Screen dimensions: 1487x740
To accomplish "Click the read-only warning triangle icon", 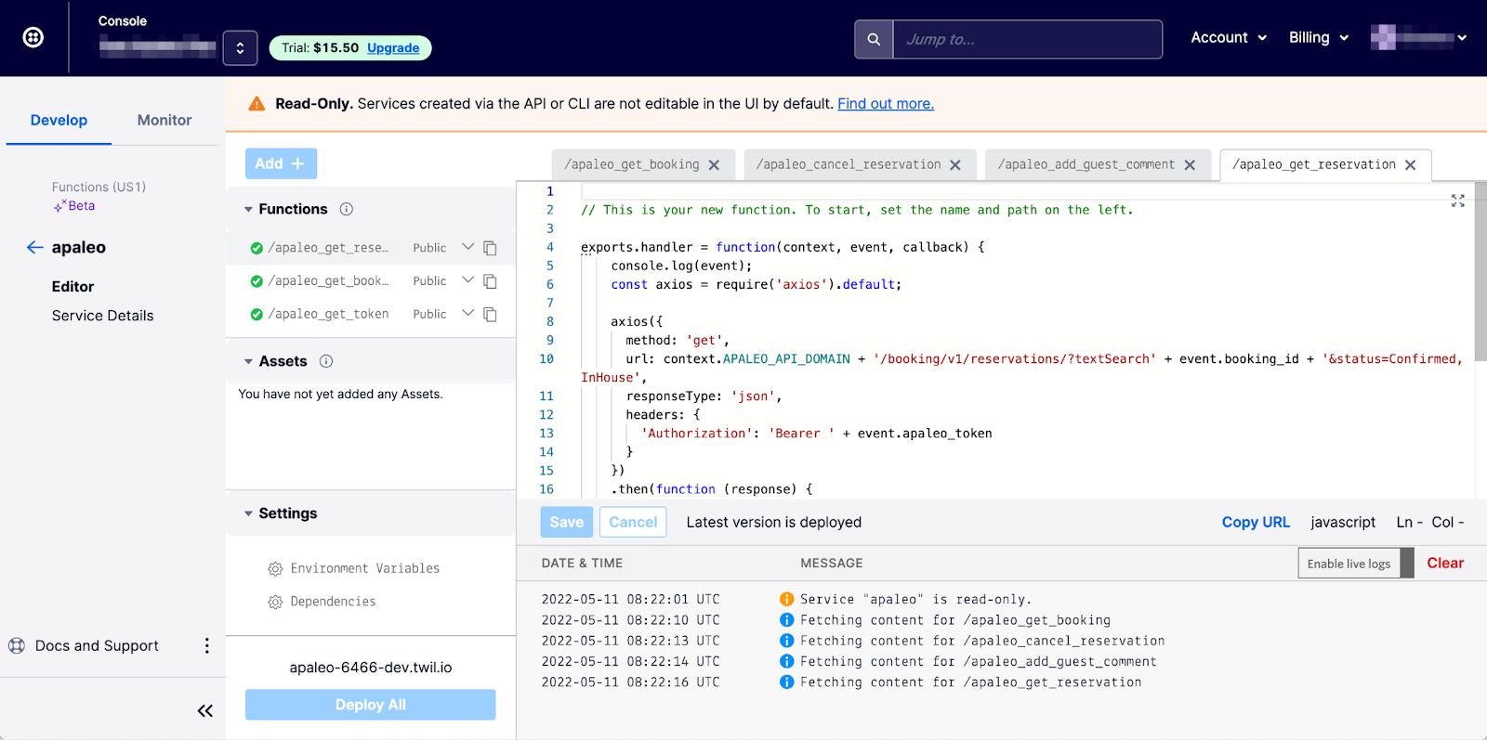I will (x=257, y=104).
